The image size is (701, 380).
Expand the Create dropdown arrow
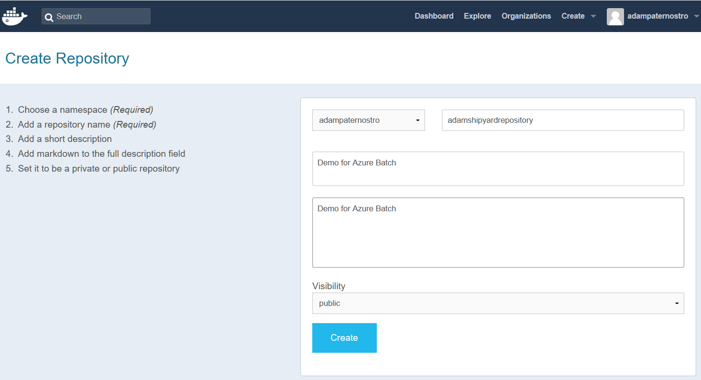593,16
